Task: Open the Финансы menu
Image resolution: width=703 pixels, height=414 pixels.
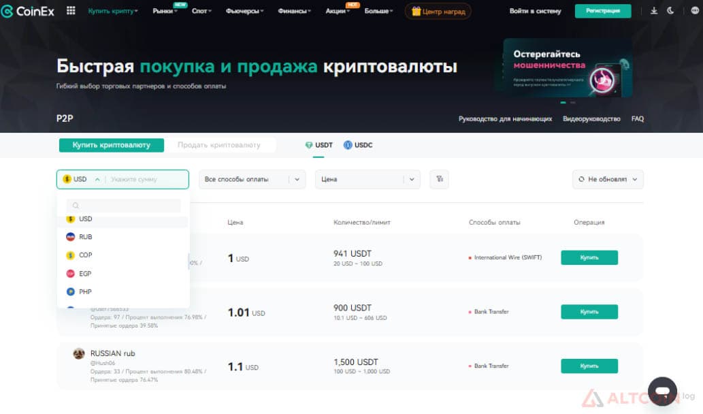Action: pyautogui.click(x=294, y=11)
